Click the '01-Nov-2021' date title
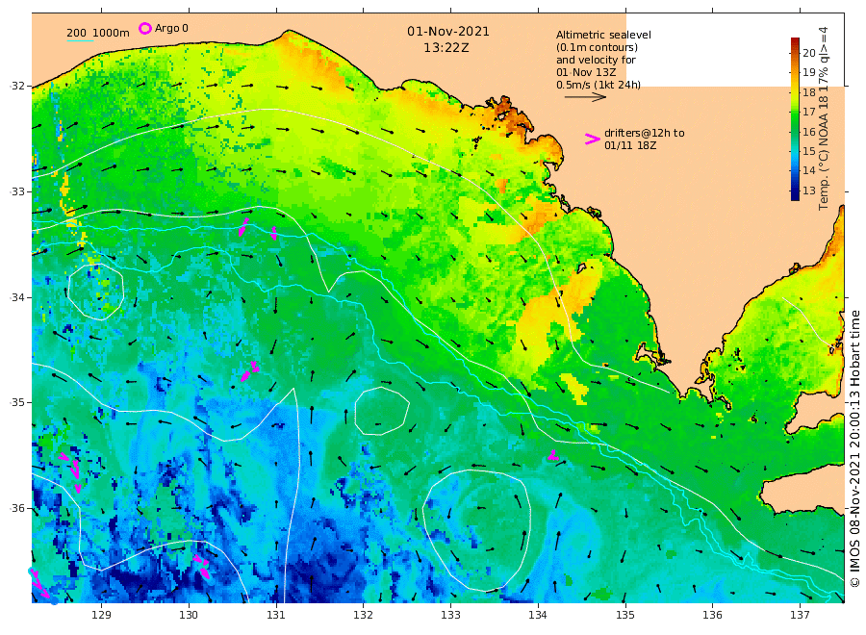 click(447, 32)
